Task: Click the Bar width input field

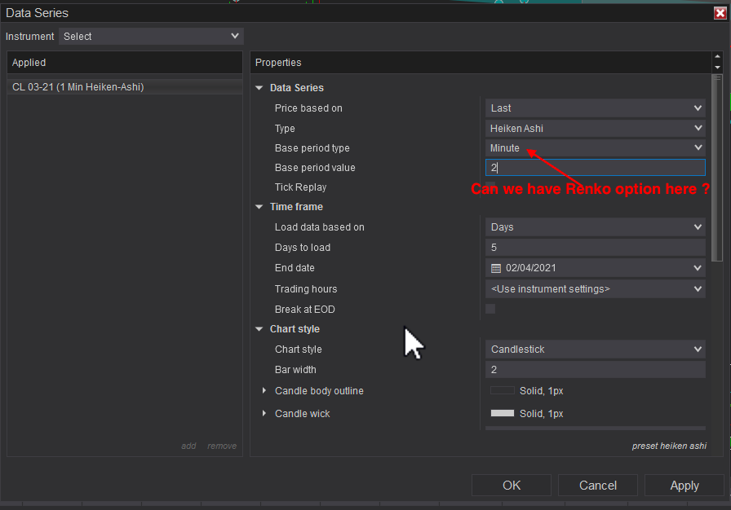Action: (x=595, y=370)
